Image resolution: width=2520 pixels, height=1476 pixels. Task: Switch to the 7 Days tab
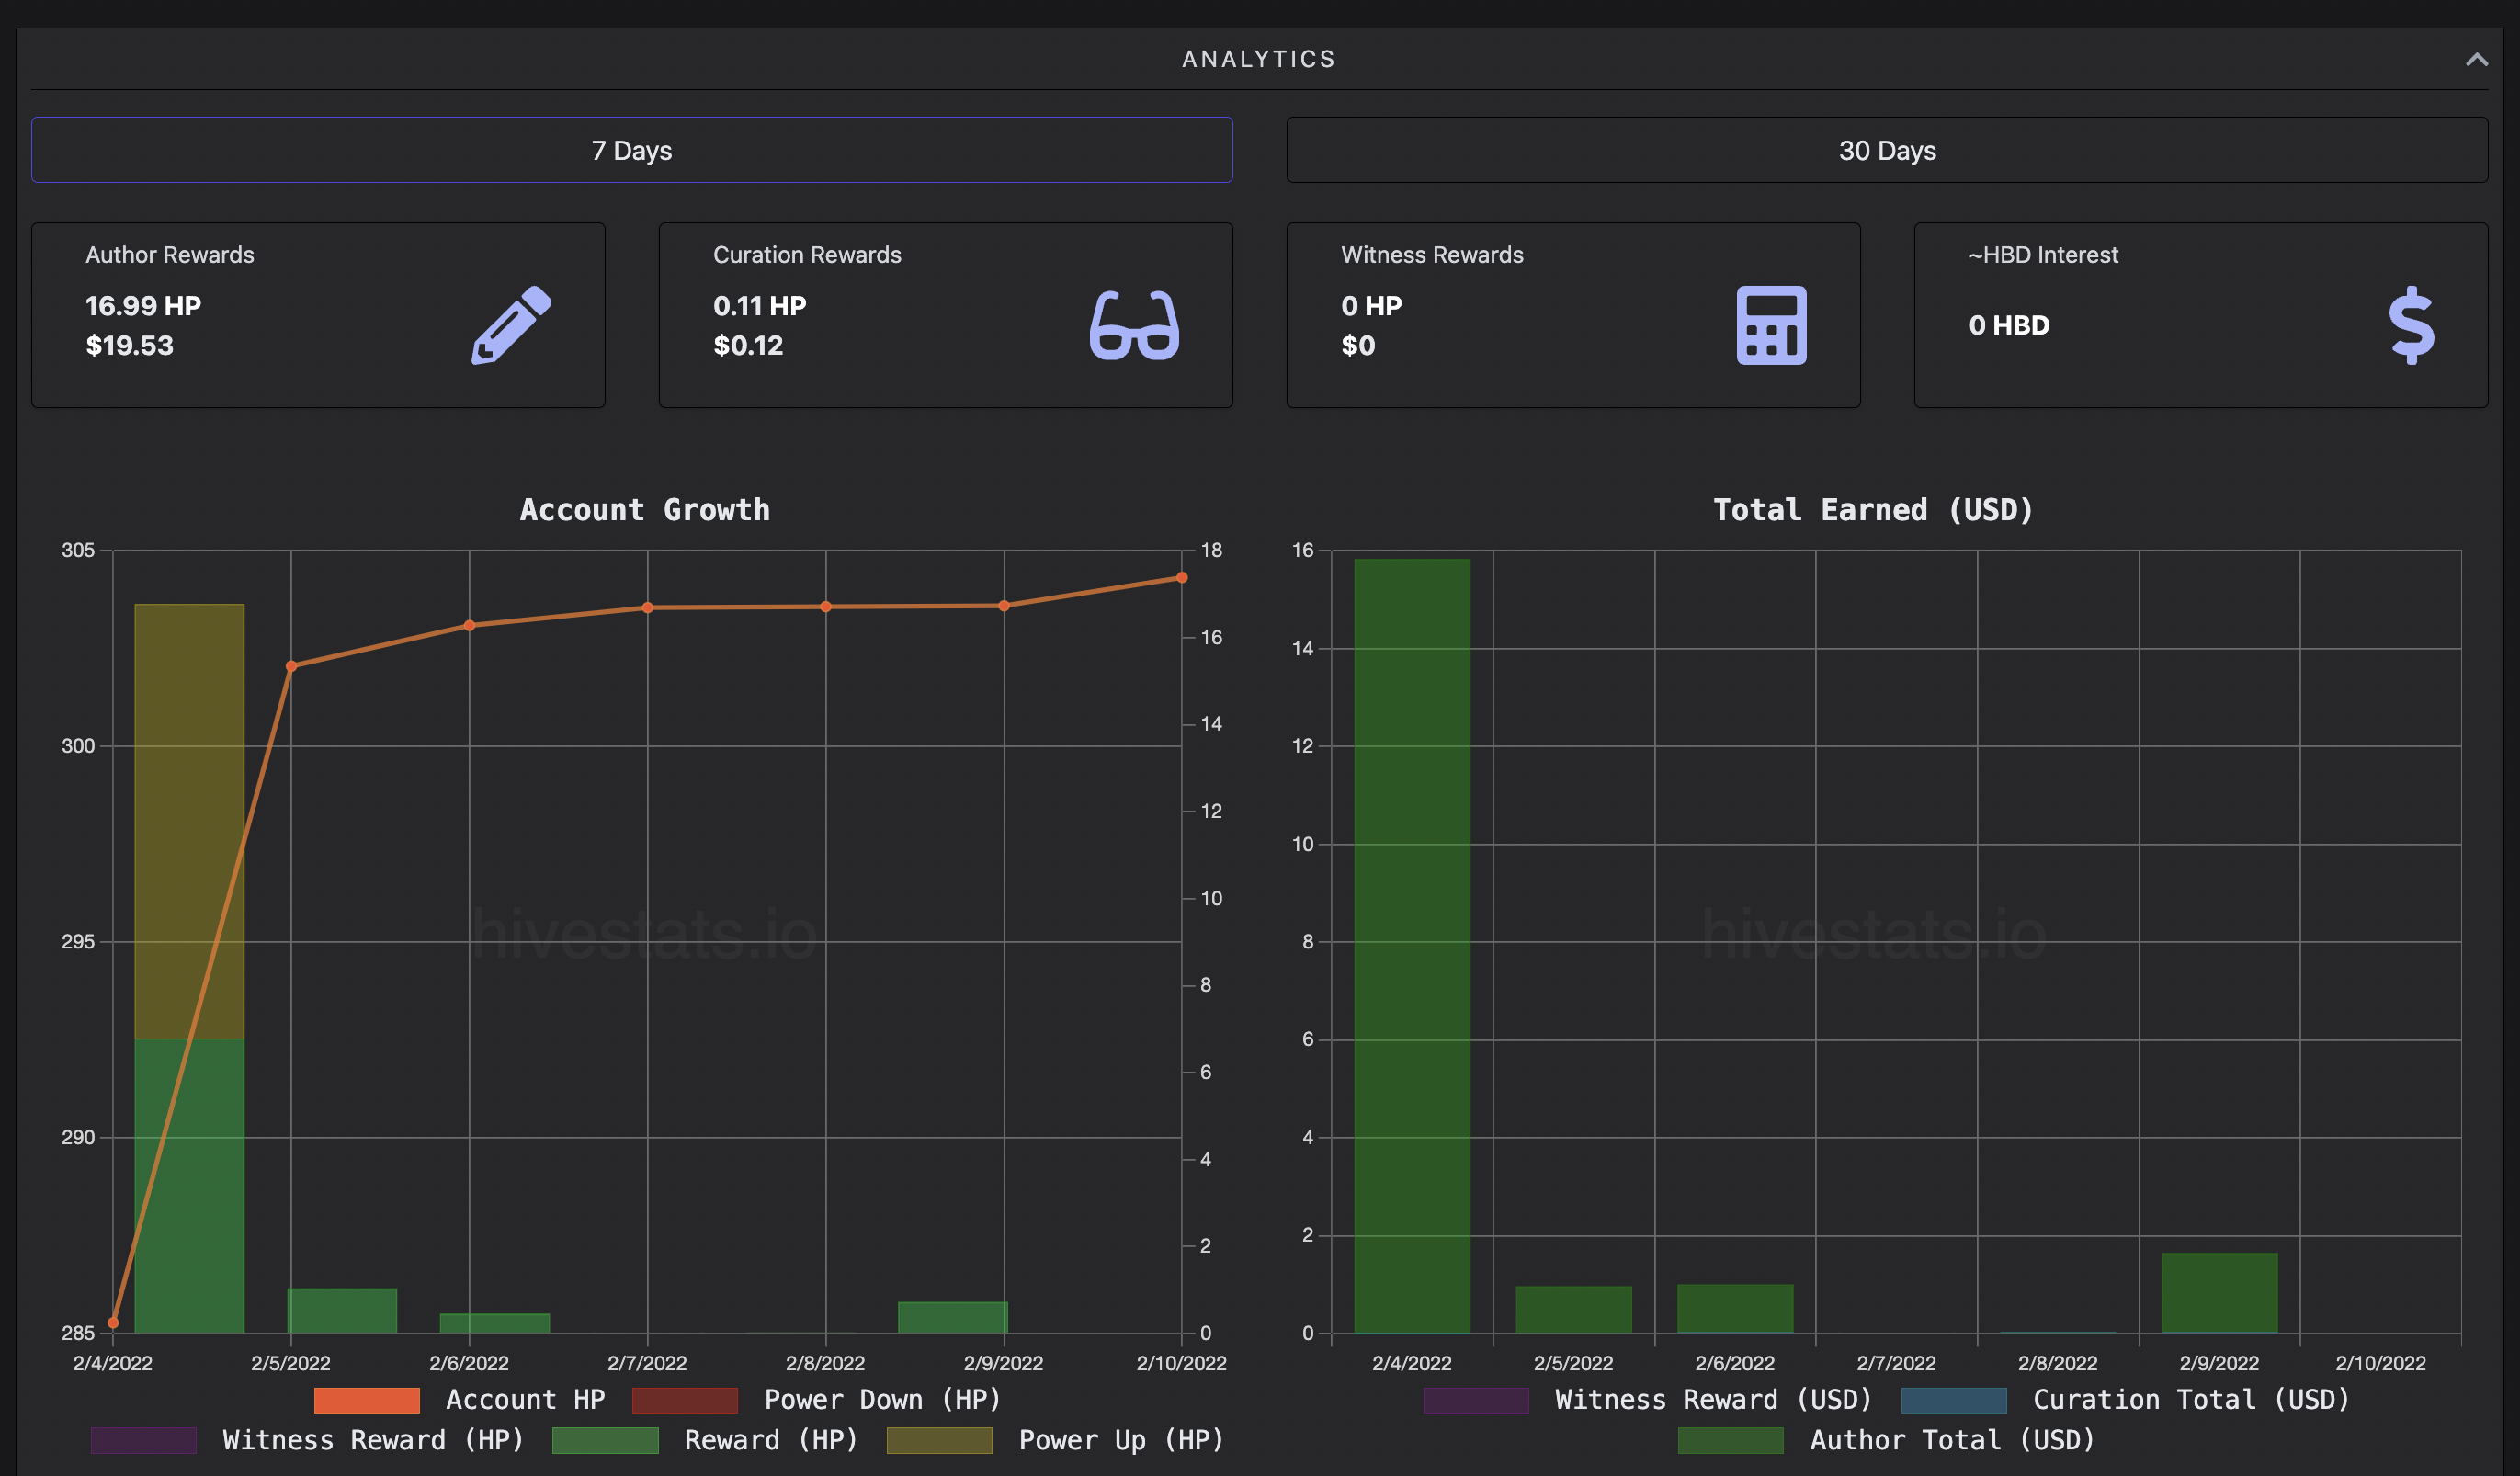point(631,150)
